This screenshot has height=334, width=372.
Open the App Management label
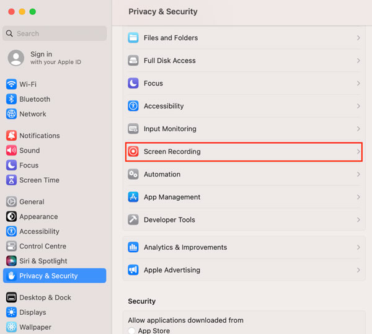(x=172, y=197)
